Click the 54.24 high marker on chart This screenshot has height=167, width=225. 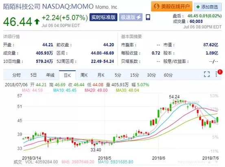[x=174, y=97]
